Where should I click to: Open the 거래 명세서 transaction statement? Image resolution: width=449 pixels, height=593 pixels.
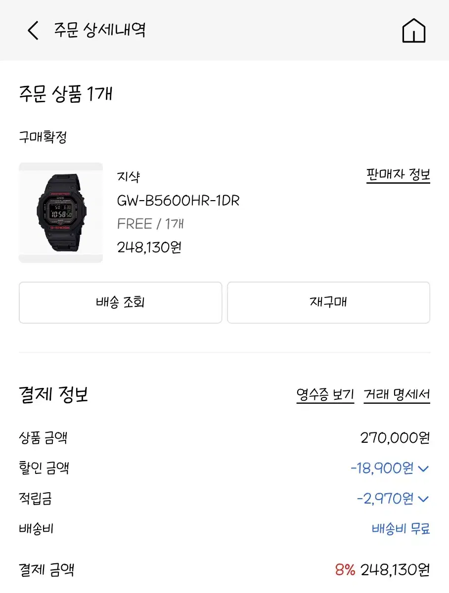(397, 394)
